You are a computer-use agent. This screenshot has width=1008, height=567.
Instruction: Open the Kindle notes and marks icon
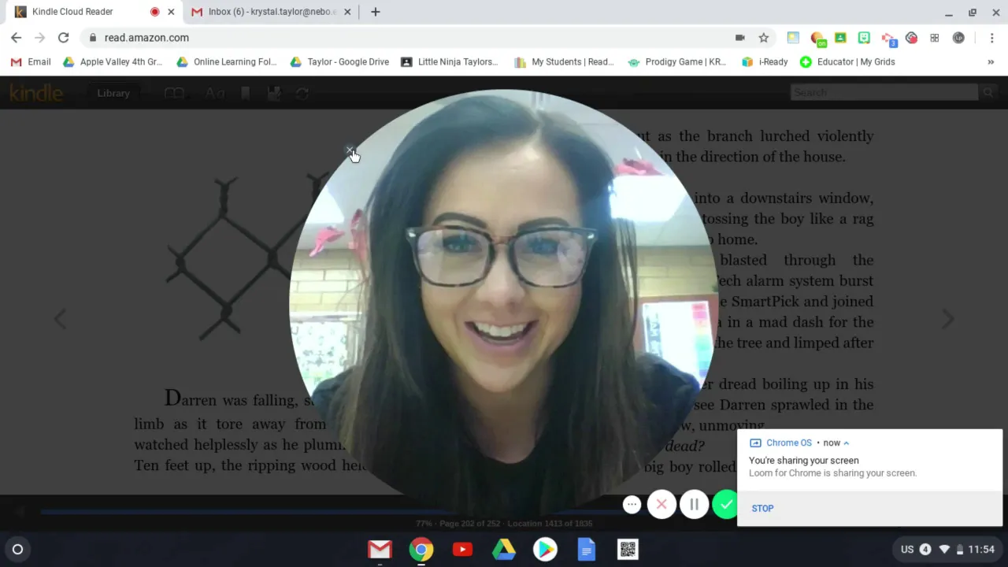[x=273, y=93]
